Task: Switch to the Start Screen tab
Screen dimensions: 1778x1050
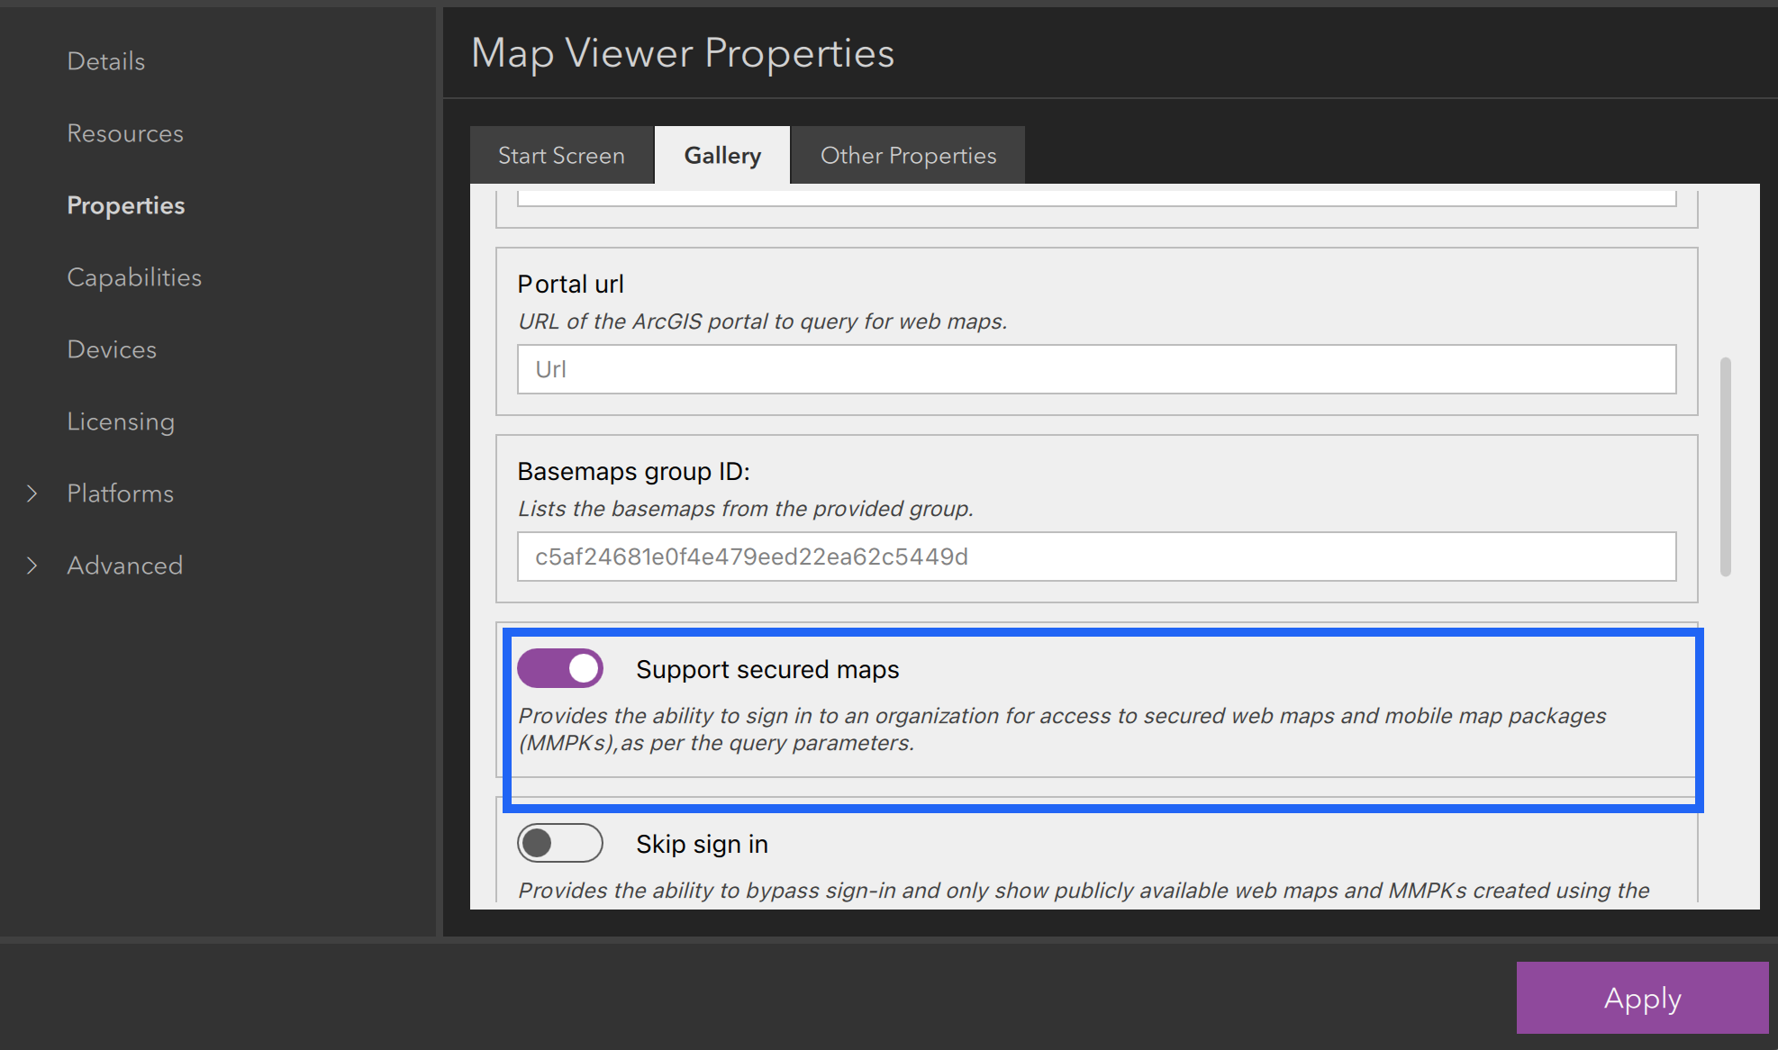Action: click(x=560, y=155)
